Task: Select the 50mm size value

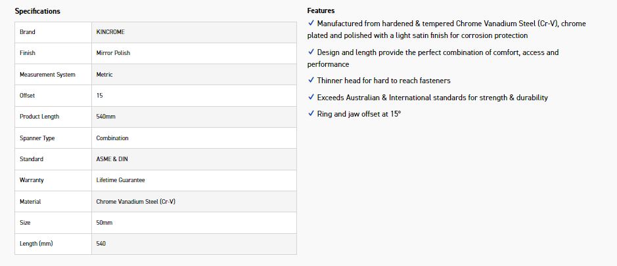Action: pyautogui.click(x=104, y=223)
